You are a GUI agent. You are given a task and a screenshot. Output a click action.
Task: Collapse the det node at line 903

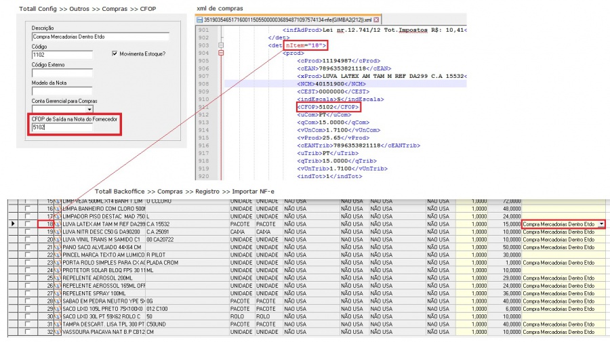(220, 45)
